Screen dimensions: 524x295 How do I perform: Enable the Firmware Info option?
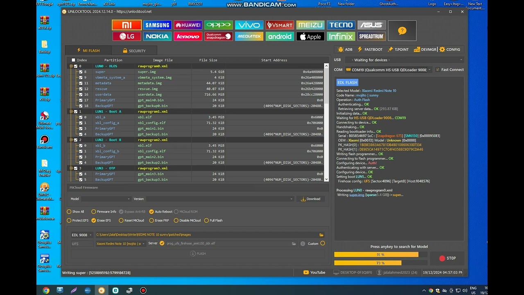(94, 212)
